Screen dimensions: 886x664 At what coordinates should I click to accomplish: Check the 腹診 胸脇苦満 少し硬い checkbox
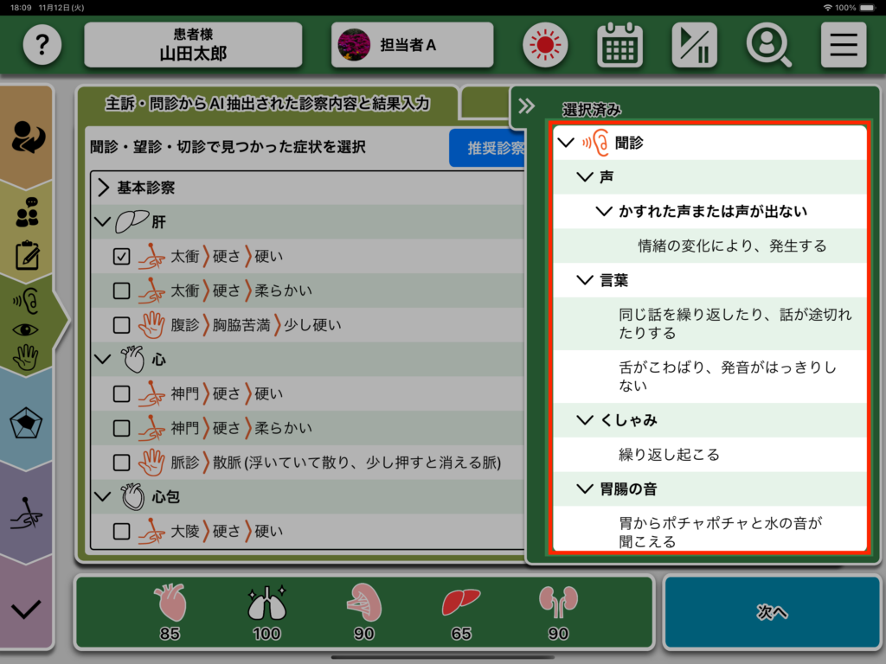[x=122, y=325]
